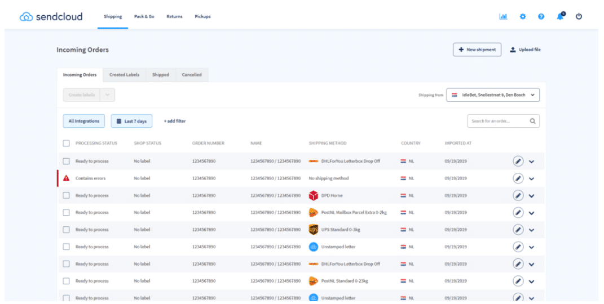
Task: Switch to the Shipped tab
Action: pyautogui.click(x=161, y=75)
